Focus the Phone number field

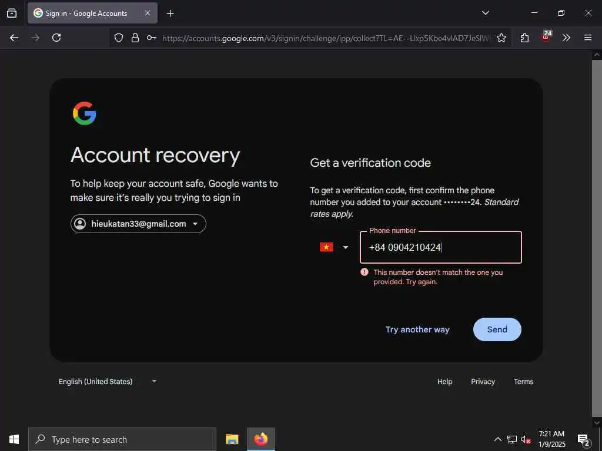pyautogui.click(x=441, y=247)
